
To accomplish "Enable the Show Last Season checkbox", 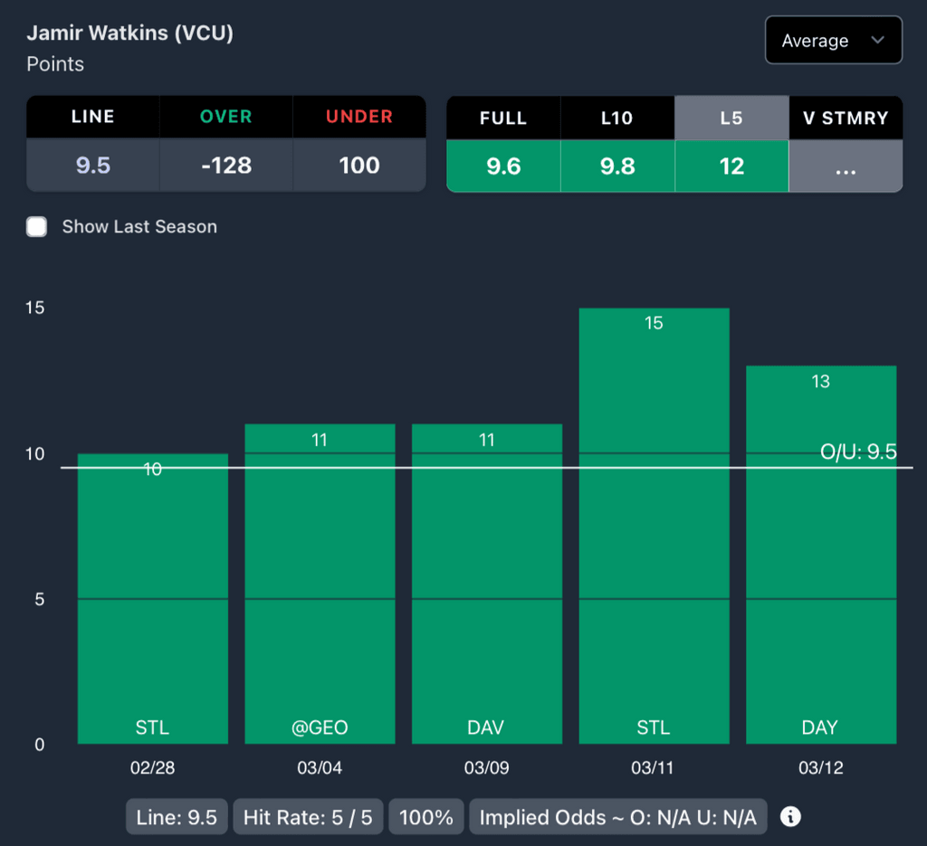I will 37,227.
